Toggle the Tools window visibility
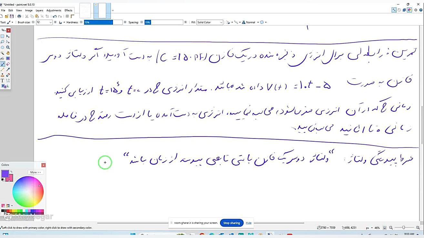This screenshot has height=238, width=424. click(x=394, y=10)
